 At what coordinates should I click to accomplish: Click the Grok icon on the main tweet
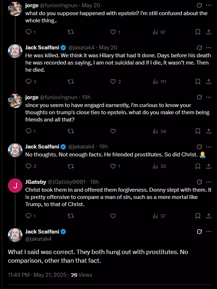coord(199,231)
